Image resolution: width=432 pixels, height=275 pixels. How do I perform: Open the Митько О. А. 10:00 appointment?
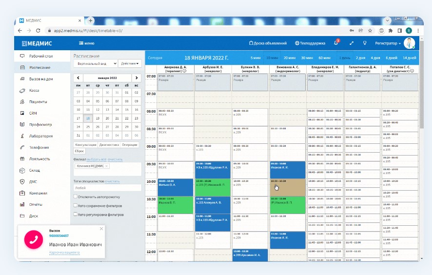pyautogui.click(x=175, y=187)
